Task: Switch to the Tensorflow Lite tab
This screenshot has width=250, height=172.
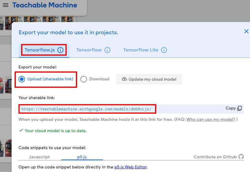Action: pyautogui.click(x=145, y=50)
